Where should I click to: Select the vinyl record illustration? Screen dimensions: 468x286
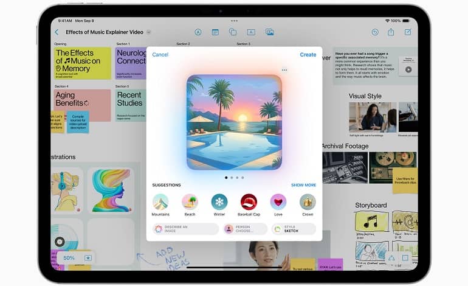[x=64, y=237]
